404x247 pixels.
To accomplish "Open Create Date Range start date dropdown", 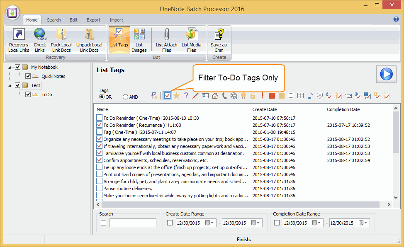I will tap(209, 223).
